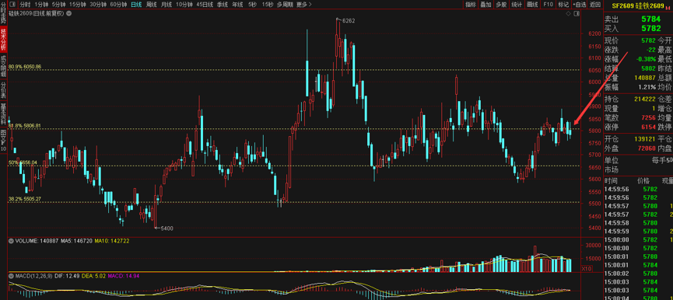673x300 pixels.
Task: Click the 指标 indicators button
Action: click(470, 5)
